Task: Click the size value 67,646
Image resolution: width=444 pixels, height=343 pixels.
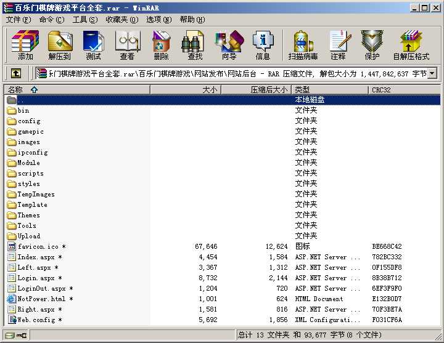Action: pos(206,246)
